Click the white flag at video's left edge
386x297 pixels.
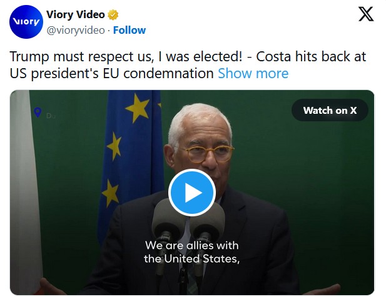20,188
